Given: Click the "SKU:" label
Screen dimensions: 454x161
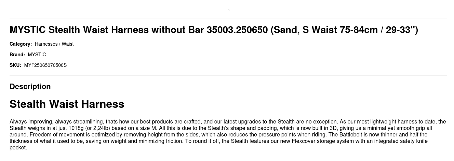Looking at the screenshot, I should [x=15, y=65].
